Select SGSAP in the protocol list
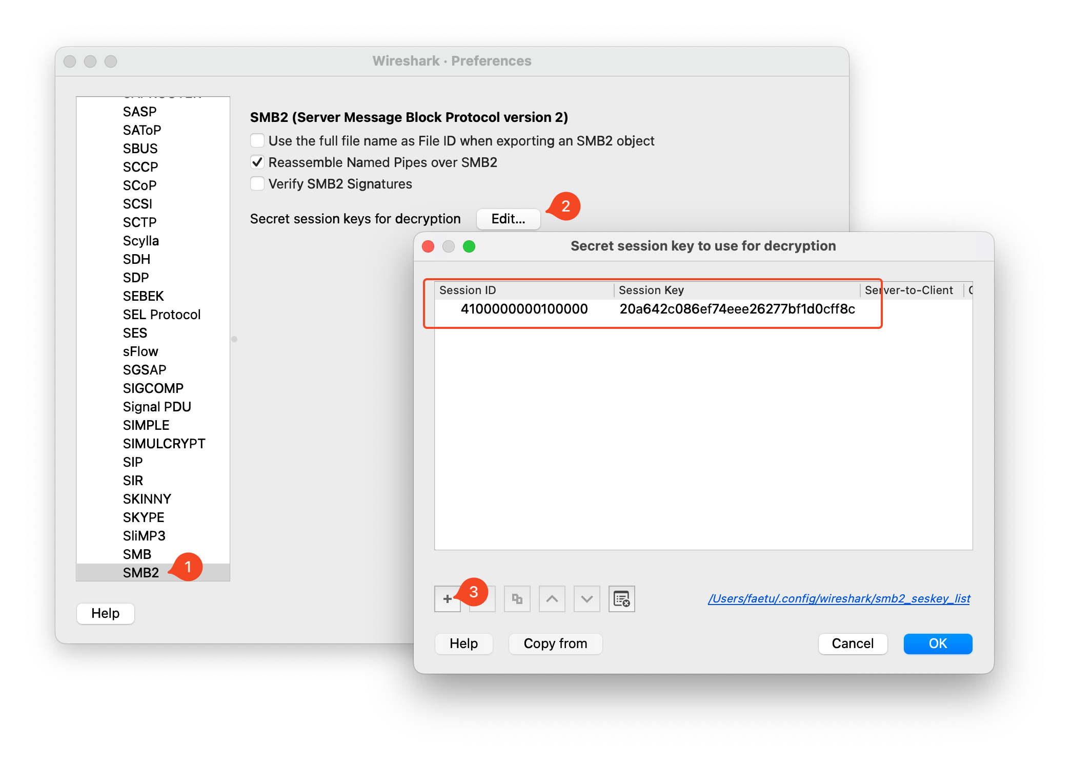The width and height of the screenshot is (1072, 770). click(x=153, y=369)
